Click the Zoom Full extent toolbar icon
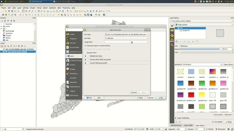The height and width of the screenshot is (131, 234). [38, 11]
